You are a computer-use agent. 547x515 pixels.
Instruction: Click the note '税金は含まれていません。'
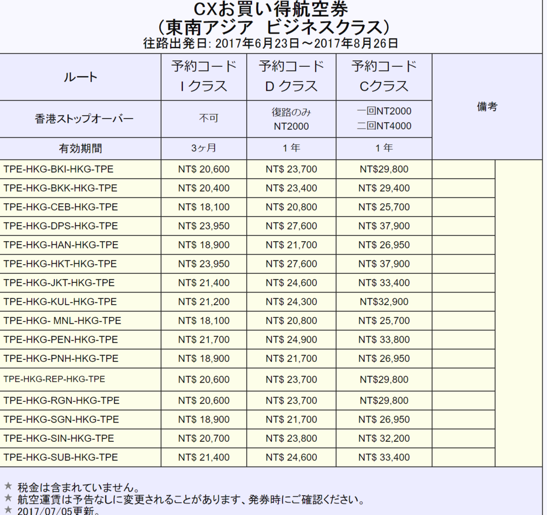(x=79, y=487)
